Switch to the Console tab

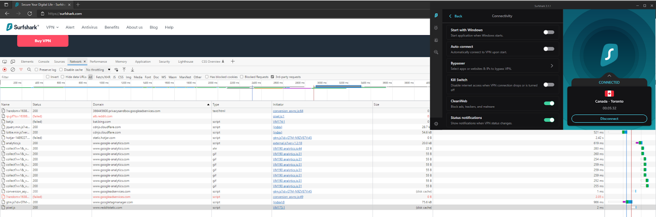pos(44,62)
